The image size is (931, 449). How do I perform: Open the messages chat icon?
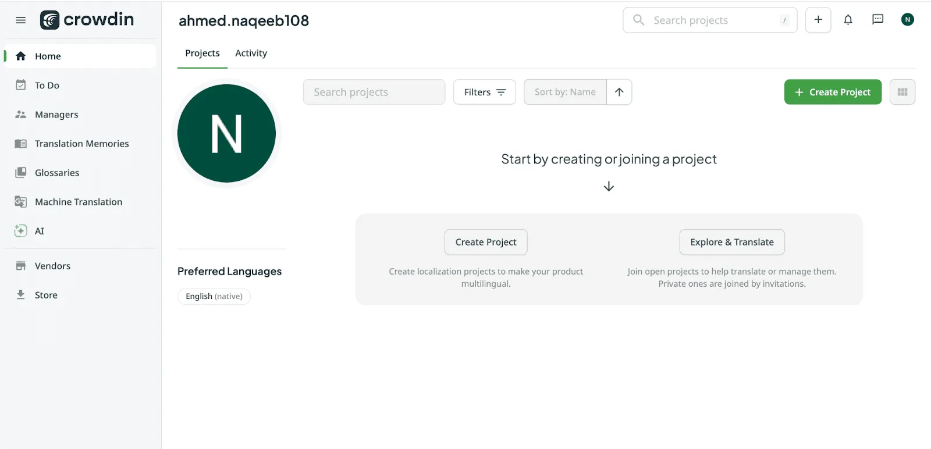pyautogui.click(x=877, y=19)
